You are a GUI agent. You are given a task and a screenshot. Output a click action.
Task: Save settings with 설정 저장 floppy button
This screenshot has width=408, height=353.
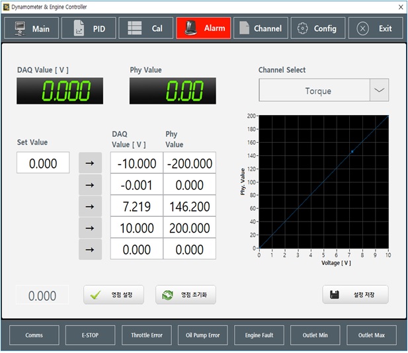[355, 295]
